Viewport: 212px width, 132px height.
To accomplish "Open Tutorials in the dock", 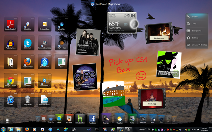I will click(106, 119).
